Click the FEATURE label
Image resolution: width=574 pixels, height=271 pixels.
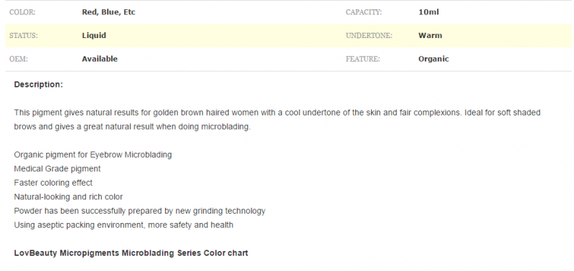click(x=363, y=60)
